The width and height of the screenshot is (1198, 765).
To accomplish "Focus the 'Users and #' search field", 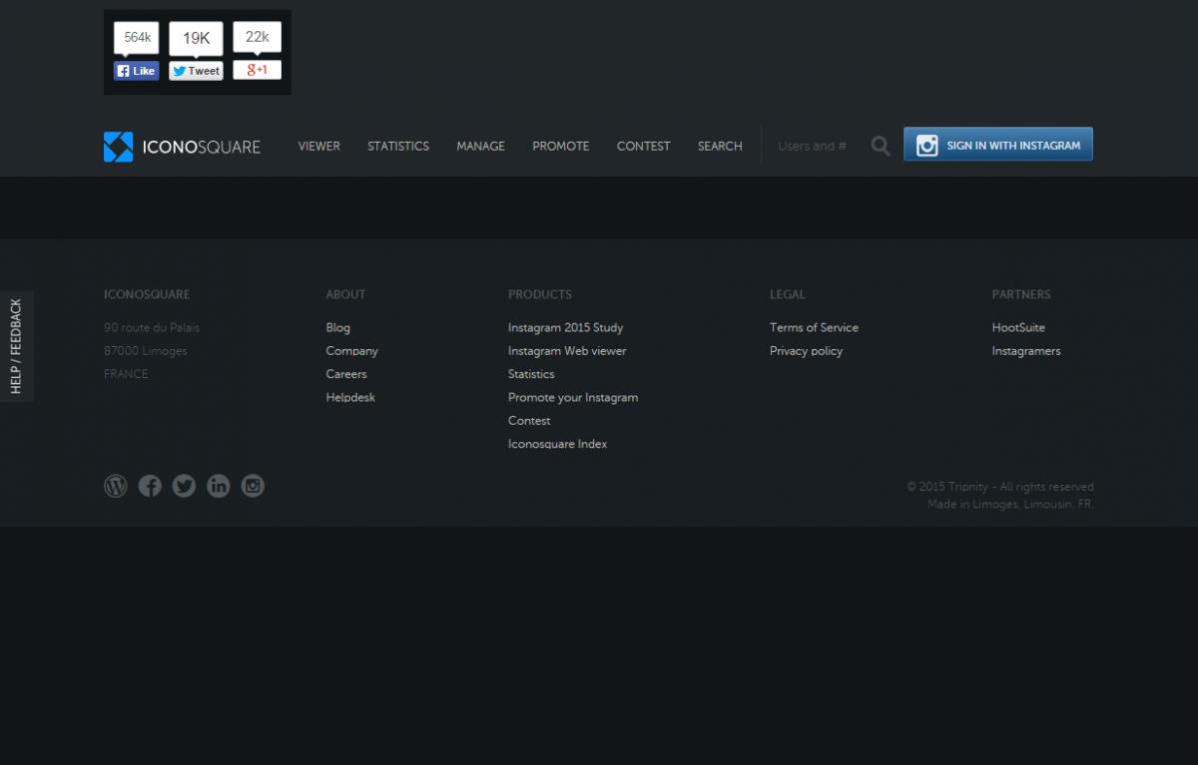I will (816, 146).
